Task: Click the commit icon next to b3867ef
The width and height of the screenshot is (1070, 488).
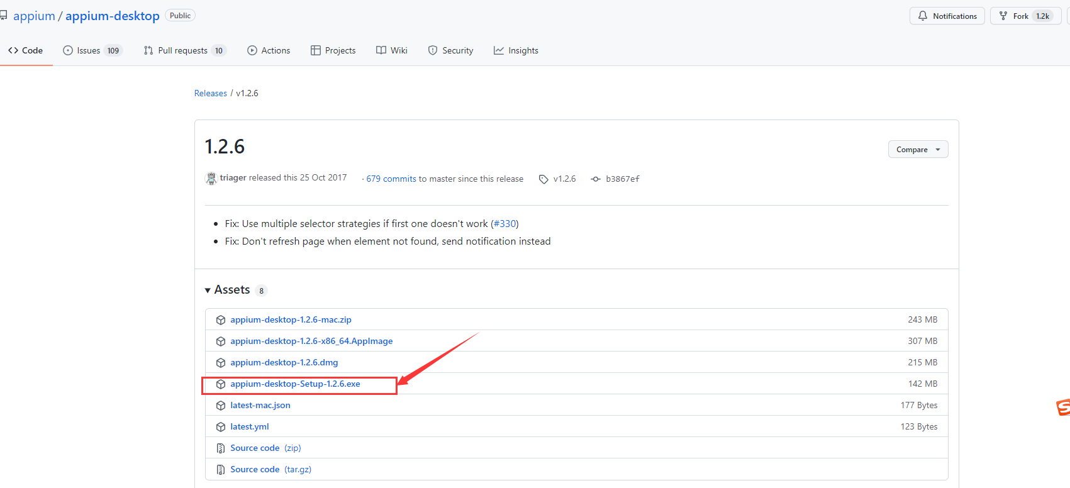Action: click(596, 179)
